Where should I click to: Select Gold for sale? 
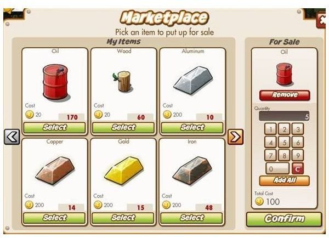[123, 218]
